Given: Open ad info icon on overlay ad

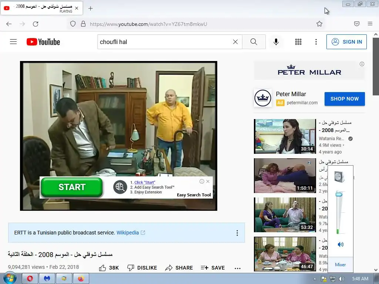Looking at the screenshot, I should pos(202,181).
